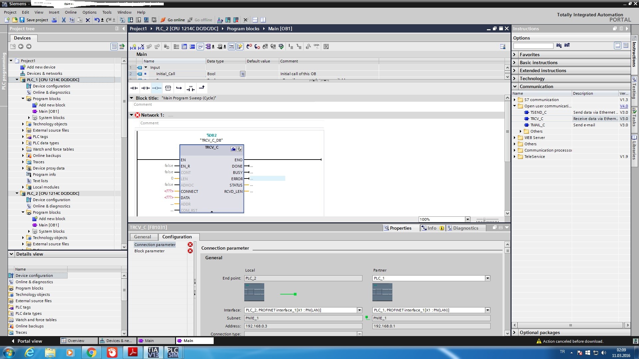This screenshot has width=639, height=359.
Task: Expand the Basic instructions palette
Action: (515, 62)
